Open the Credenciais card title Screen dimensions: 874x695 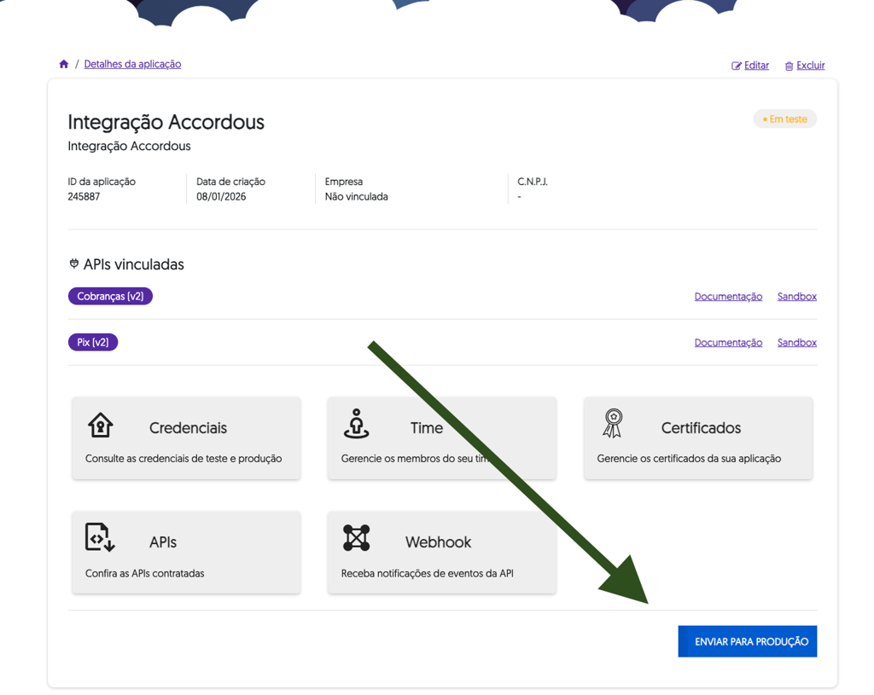[x=188, y=428]
